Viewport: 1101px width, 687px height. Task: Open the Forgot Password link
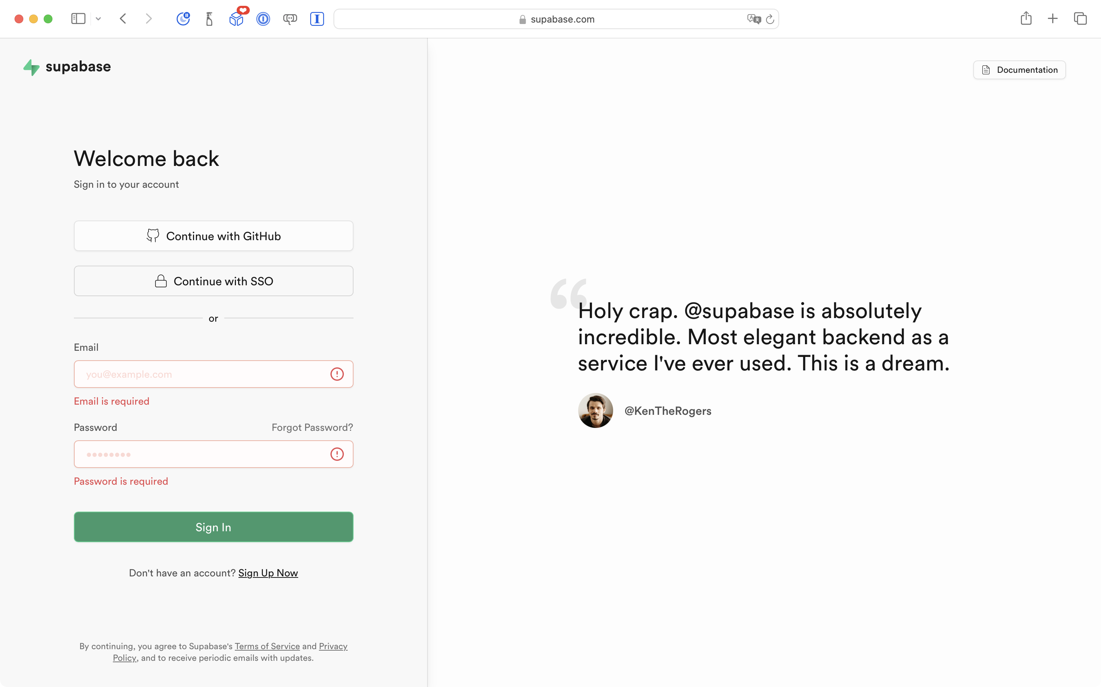(x=311, y=427)
